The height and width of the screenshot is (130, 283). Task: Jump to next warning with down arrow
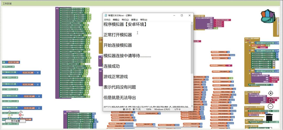point(9,118)
